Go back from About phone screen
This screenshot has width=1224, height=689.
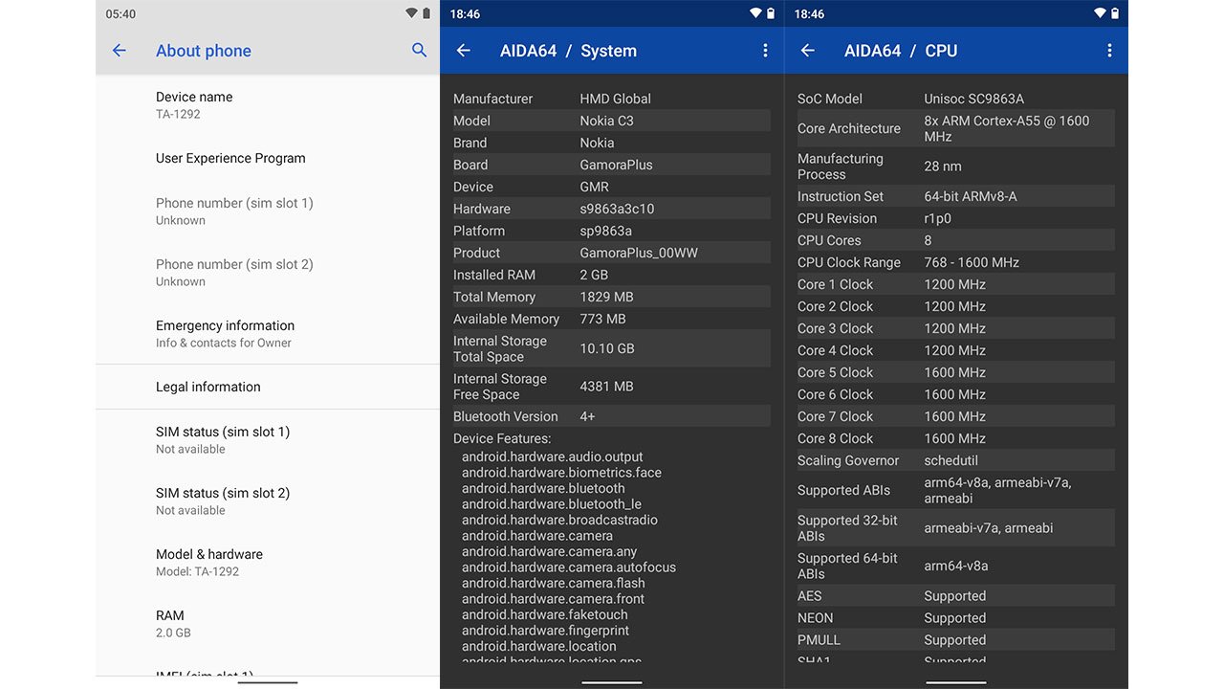click(x=120, y=51)
